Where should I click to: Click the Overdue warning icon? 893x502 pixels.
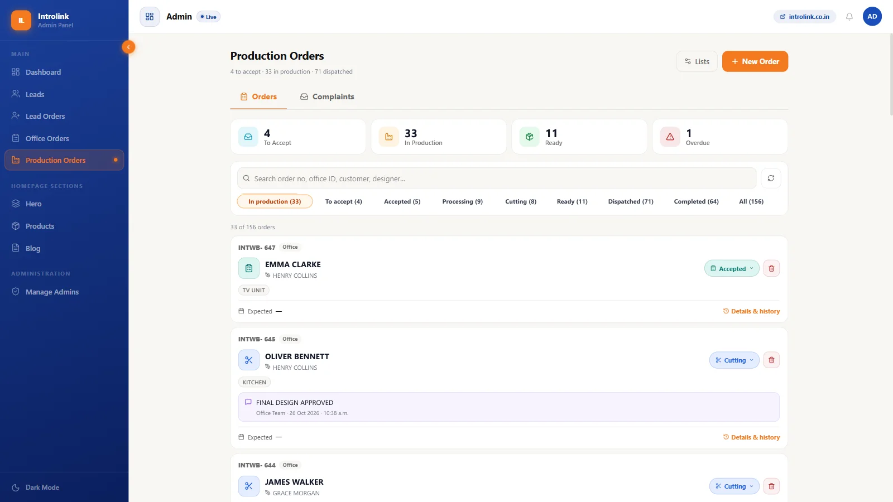point(670,137)
